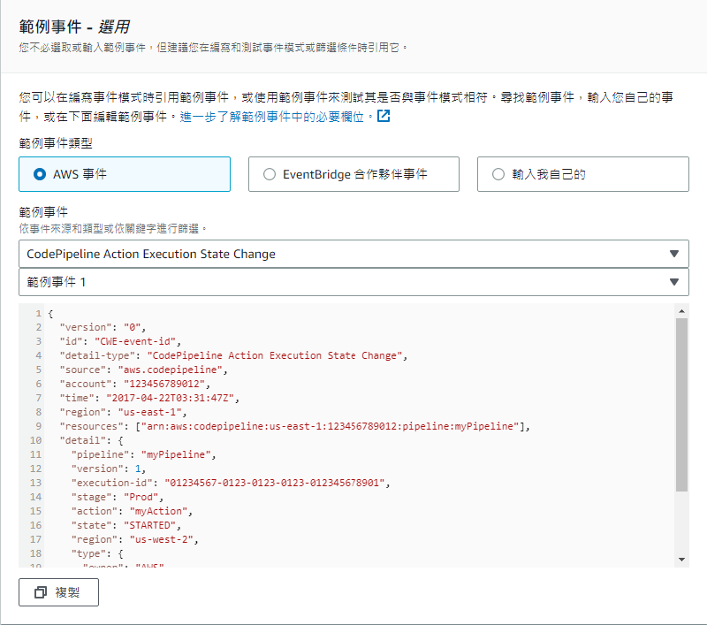The image size is (707, 625).
Task: Select the AWS 事件 radio option
Action: (40, 174)
